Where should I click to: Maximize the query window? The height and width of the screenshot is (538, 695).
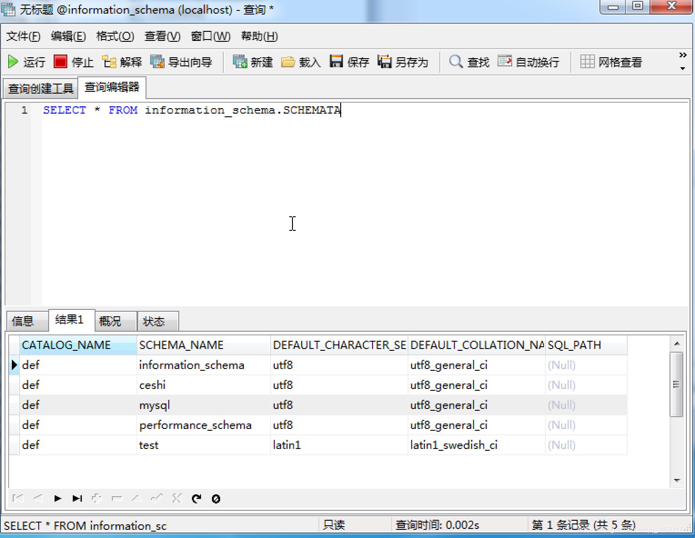pyautogui.click(x=638, y=6)
